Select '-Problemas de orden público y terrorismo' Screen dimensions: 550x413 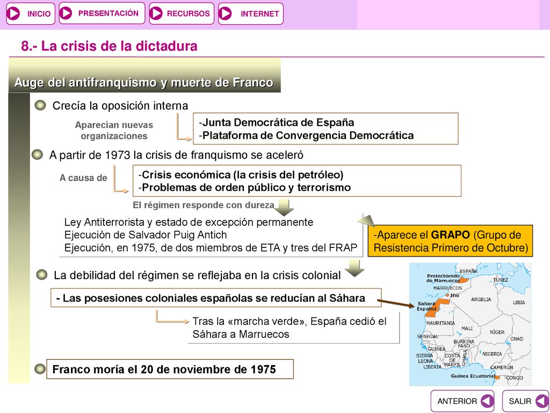[244, 188]
